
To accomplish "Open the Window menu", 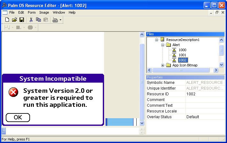I will pyautogui.click(x=59, y=12).
